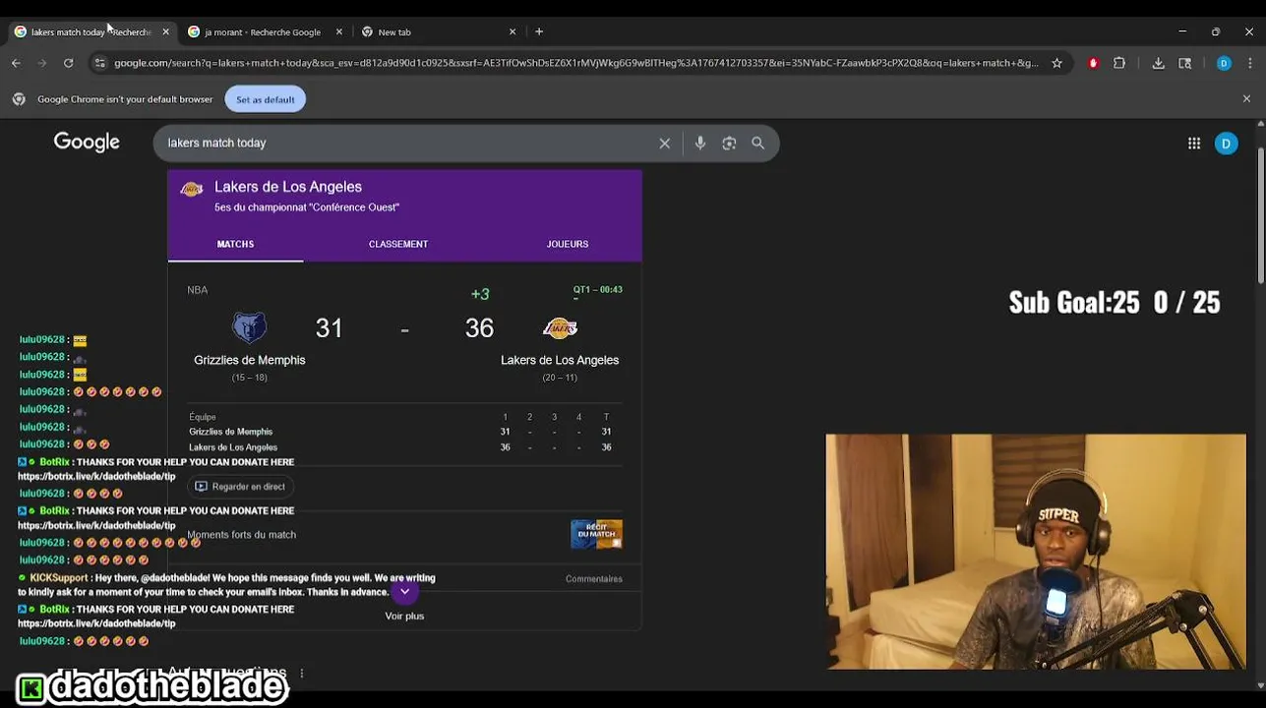
Task: Start voice search with microphone icon
Action: pos(700,144)
